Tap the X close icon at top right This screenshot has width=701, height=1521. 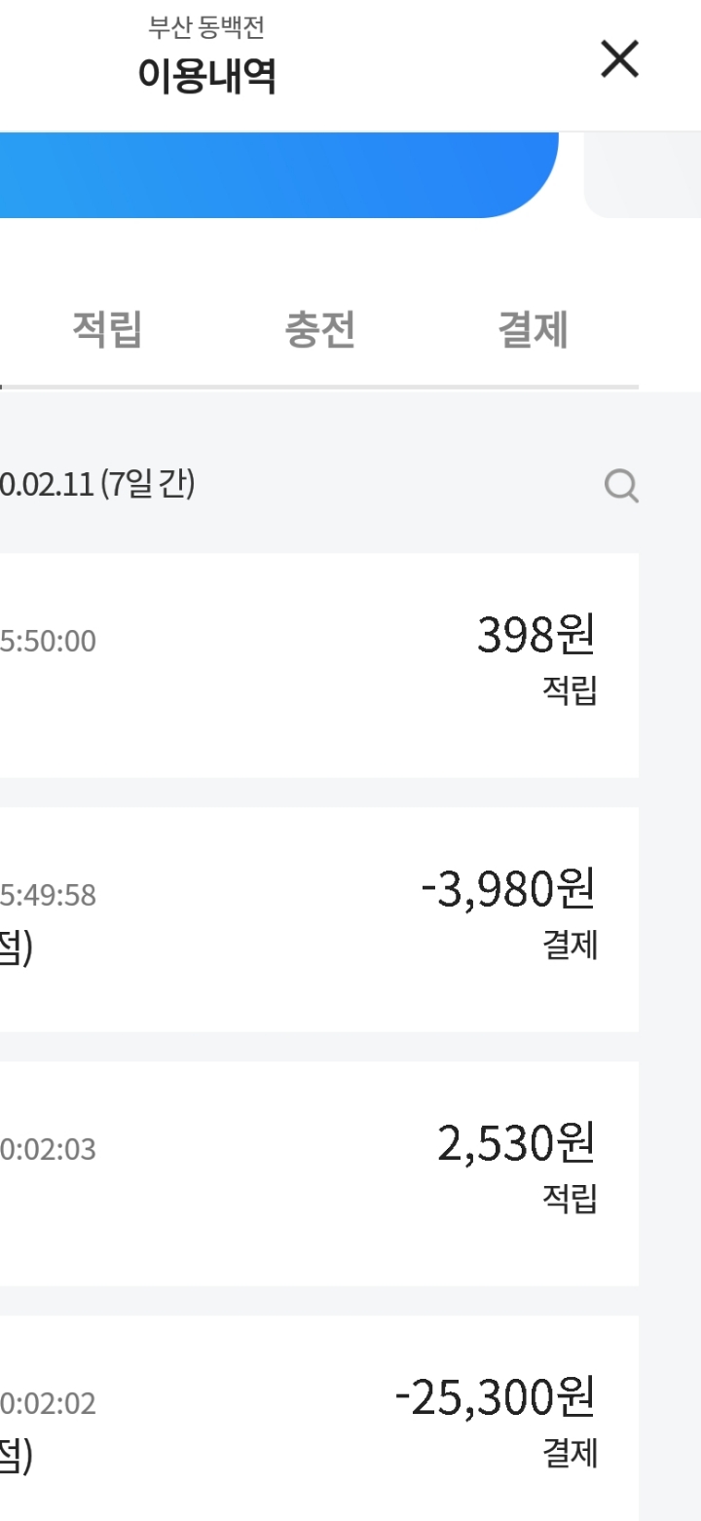click(619, 60)
